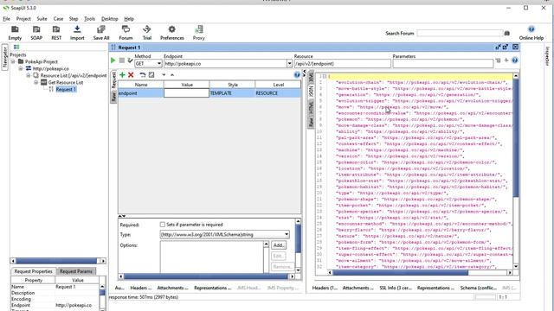Open the parameter Type dropdown
554x311 pixels.
pyautogui.click(x=287, y=234)
